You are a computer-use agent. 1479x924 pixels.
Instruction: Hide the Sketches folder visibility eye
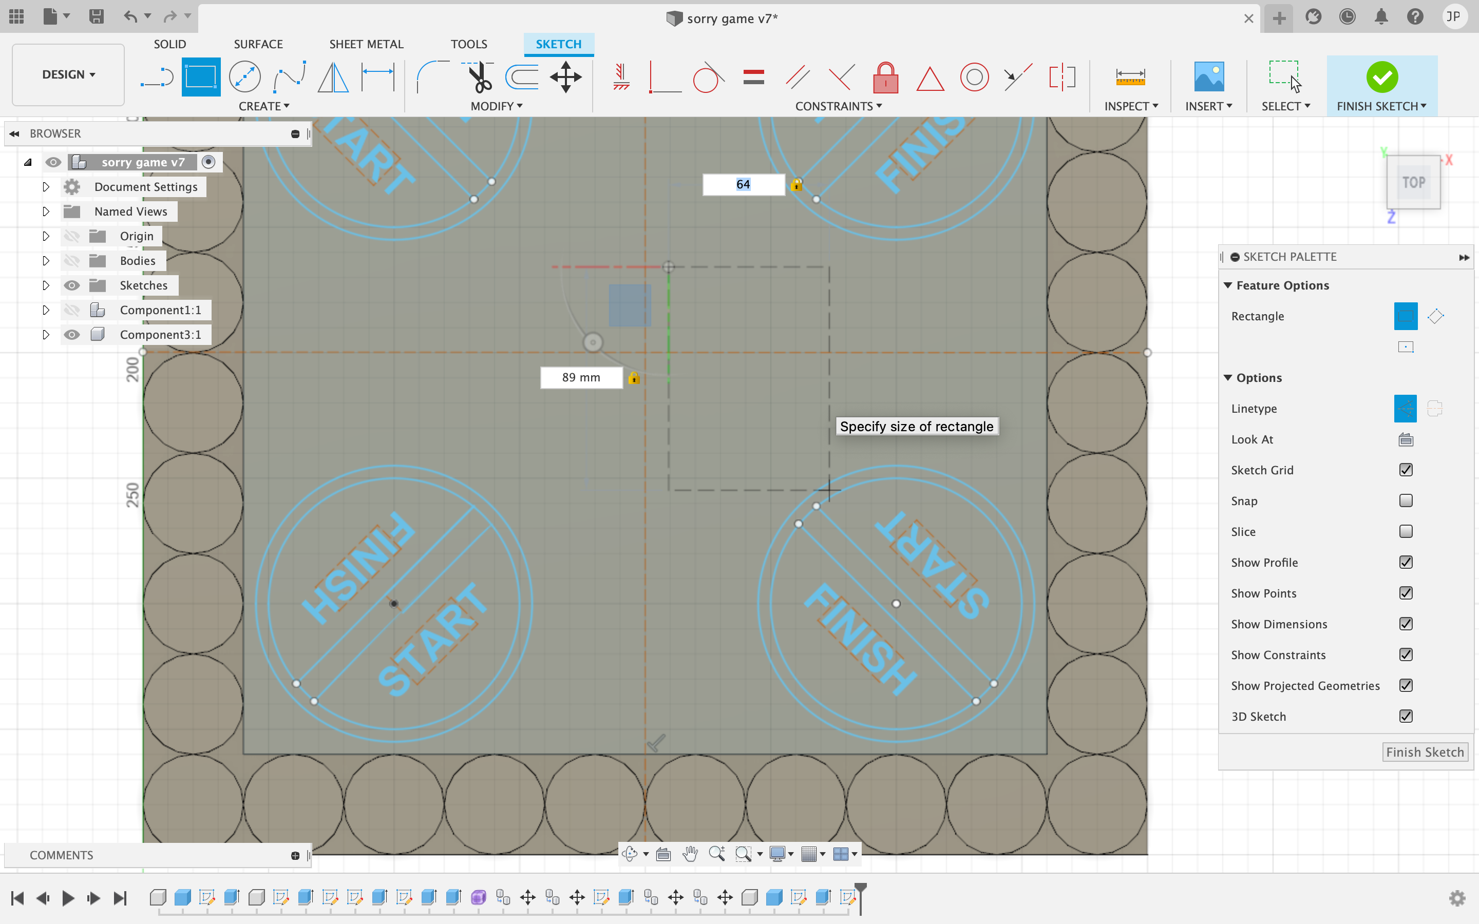[71, 285]
